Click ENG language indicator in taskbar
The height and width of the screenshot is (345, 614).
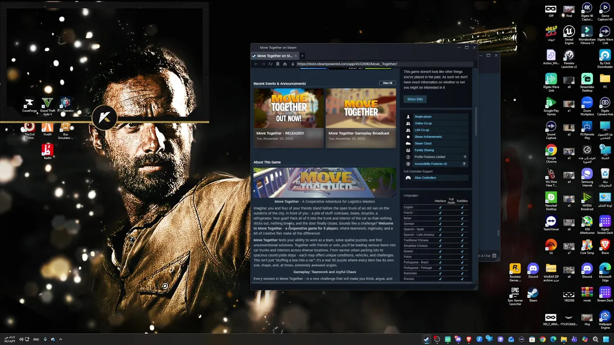click(x=36, y=339)
